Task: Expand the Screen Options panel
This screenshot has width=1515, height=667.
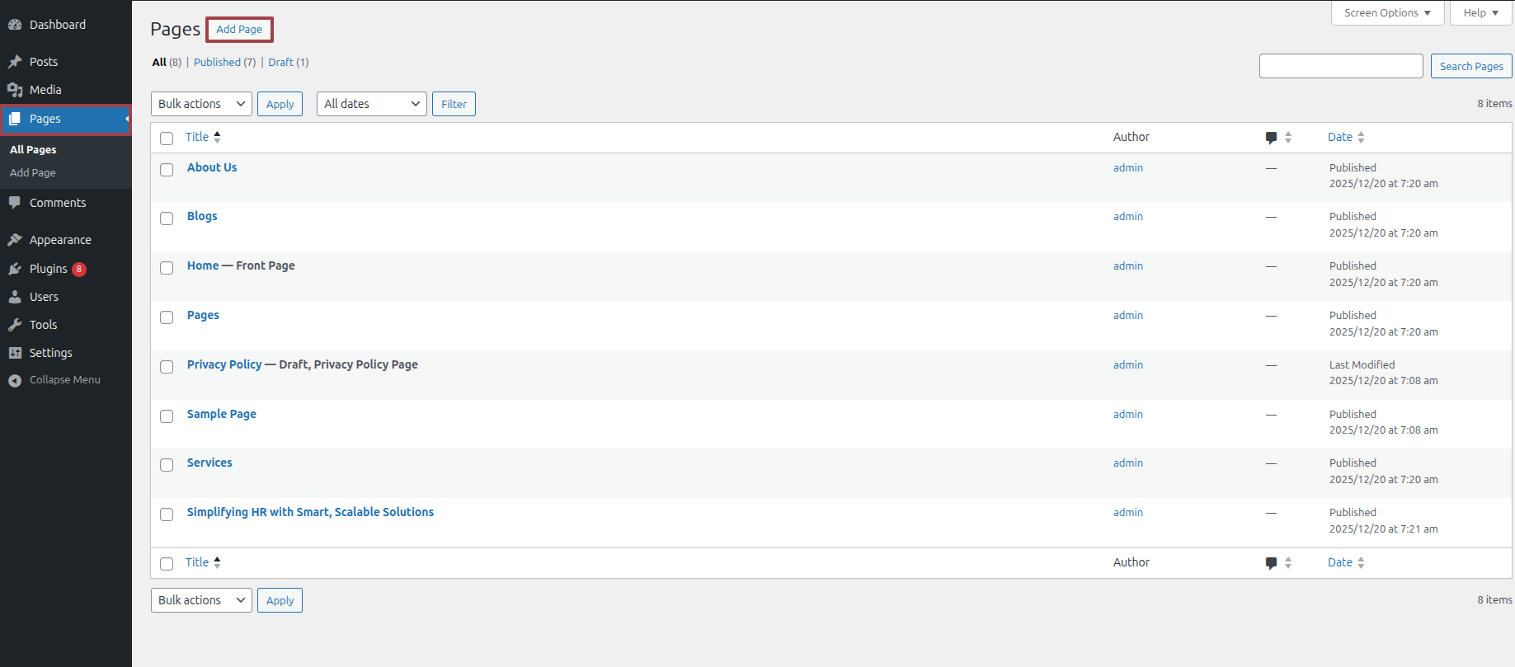Action: pyautogui.click(x=1387, y=13)
